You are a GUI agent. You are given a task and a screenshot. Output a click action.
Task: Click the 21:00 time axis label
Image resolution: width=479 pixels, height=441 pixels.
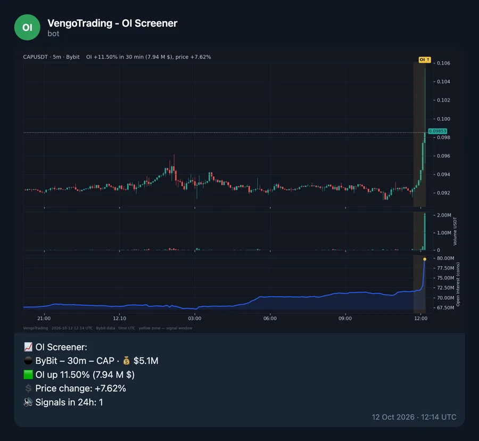pos(44,318)
